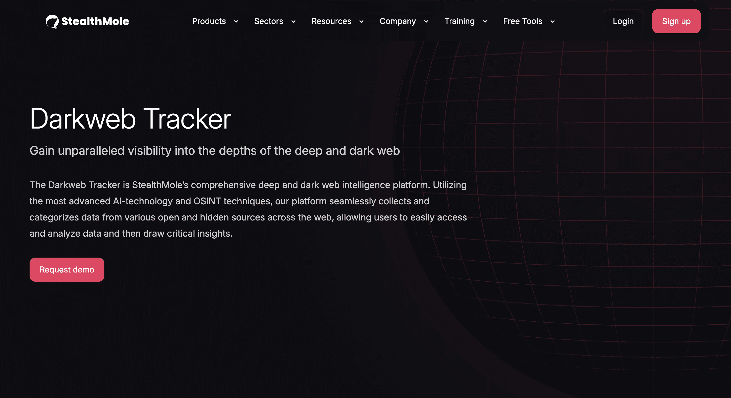Image resolution: width=731 pixels, height=398 pixels.
Task: Open the Training menu
Action: [x=460, y=21]
